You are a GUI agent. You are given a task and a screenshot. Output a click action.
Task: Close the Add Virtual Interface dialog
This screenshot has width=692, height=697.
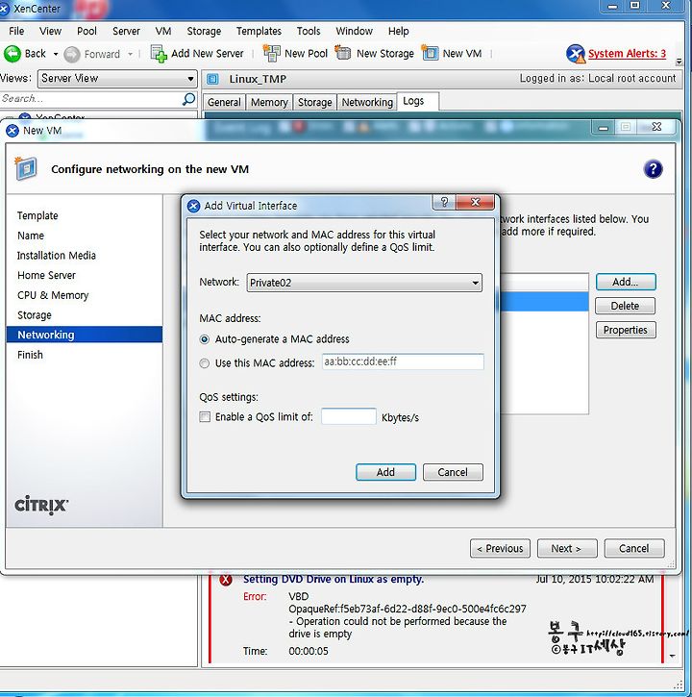point(475,202)
